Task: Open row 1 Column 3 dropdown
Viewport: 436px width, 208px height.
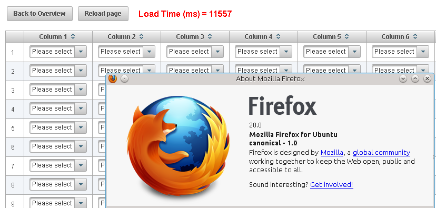Action: [195, 52]
